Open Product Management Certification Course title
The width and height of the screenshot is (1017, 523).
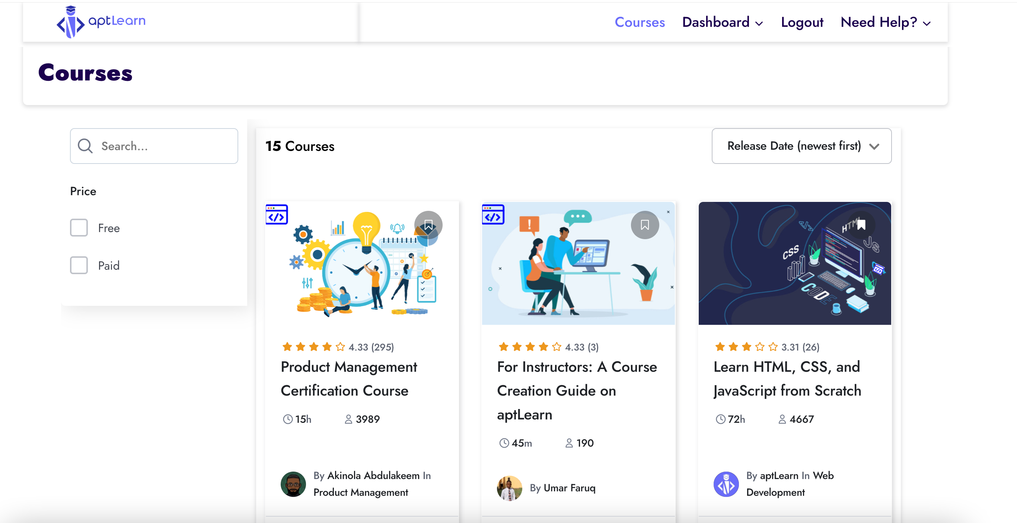(x=348, y=378)
